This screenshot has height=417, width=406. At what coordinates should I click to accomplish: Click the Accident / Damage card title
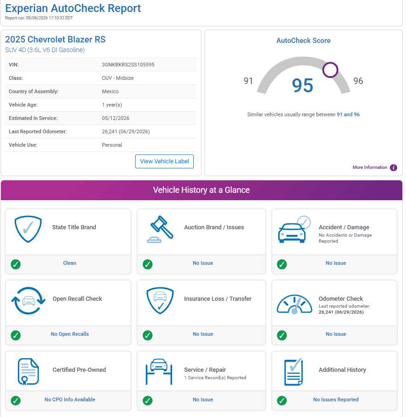344,227
